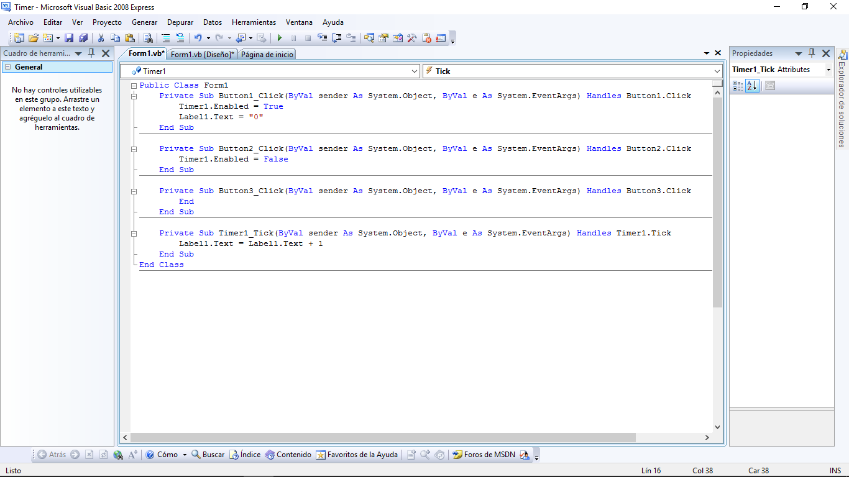Open Properties Window toolbar icon

(383, 38)
